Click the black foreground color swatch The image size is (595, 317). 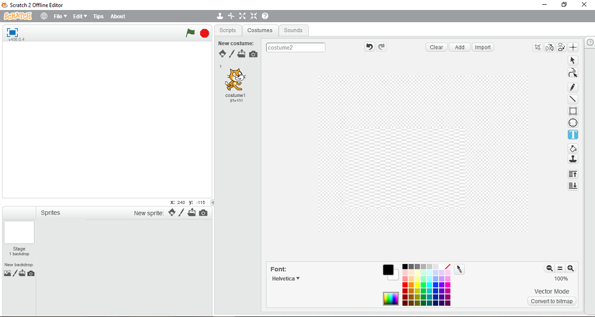tap(388, 269)
